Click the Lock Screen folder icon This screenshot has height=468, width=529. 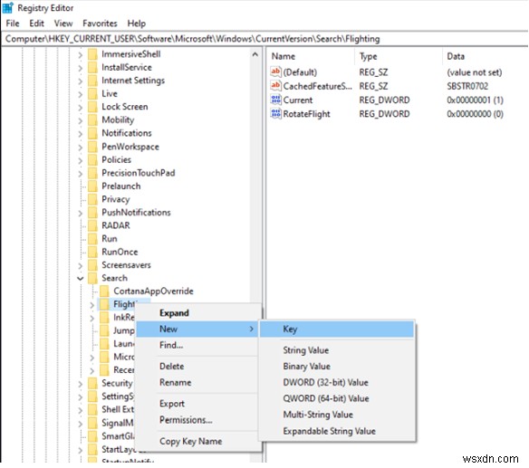[92, 107]
